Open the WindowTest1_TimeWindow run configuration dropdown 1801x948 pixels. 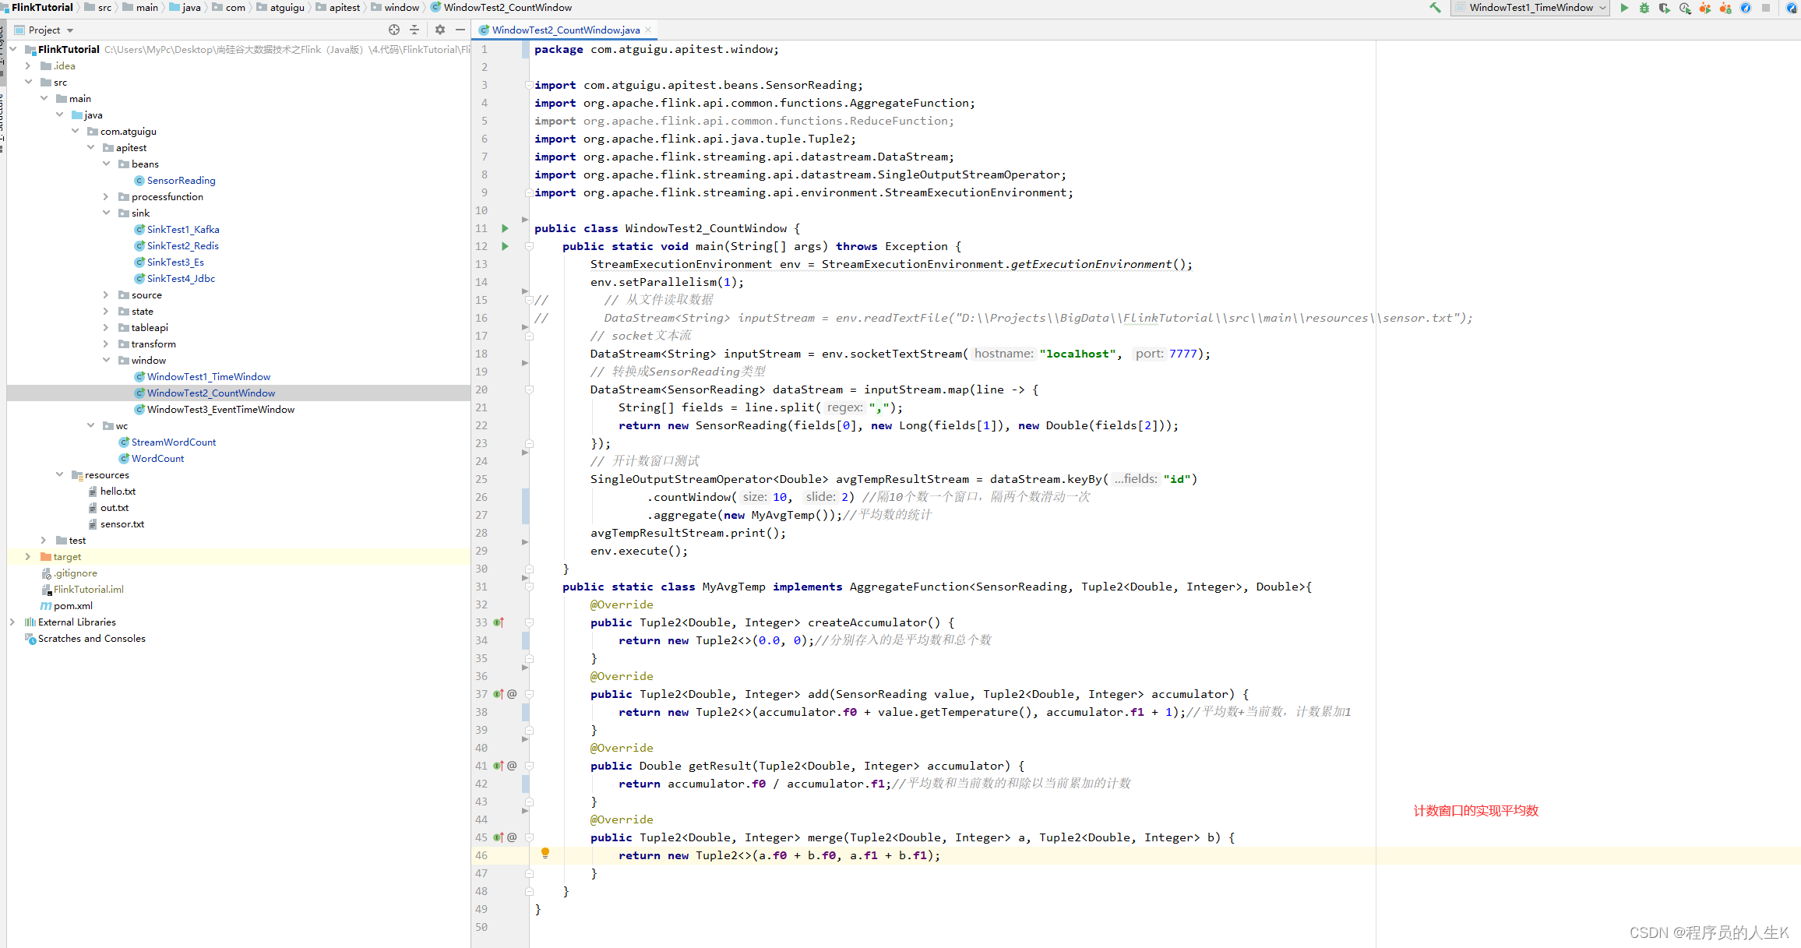(x=1530, y=8)
